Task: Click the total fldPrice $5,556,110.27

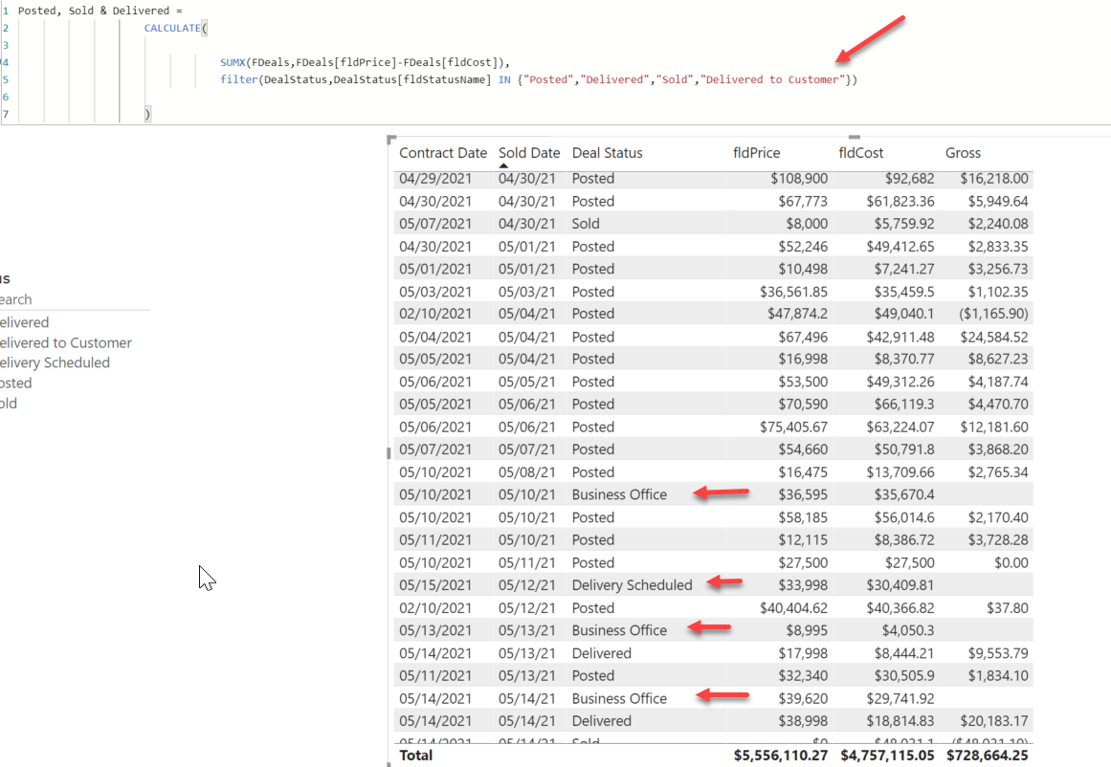Action: [x=781, y=755]
